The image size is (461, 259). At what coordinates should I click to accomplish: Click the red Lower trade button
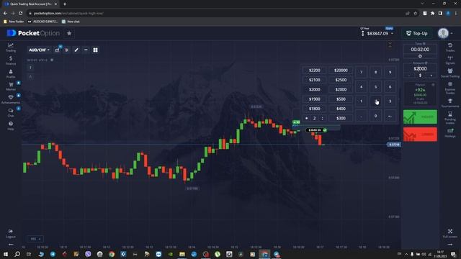click(420, 135)
